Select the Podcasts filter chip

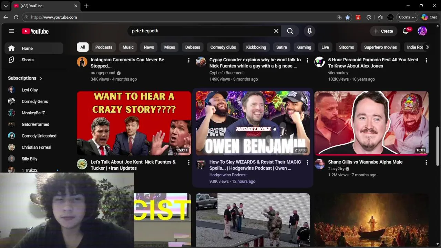coord(104,47)
